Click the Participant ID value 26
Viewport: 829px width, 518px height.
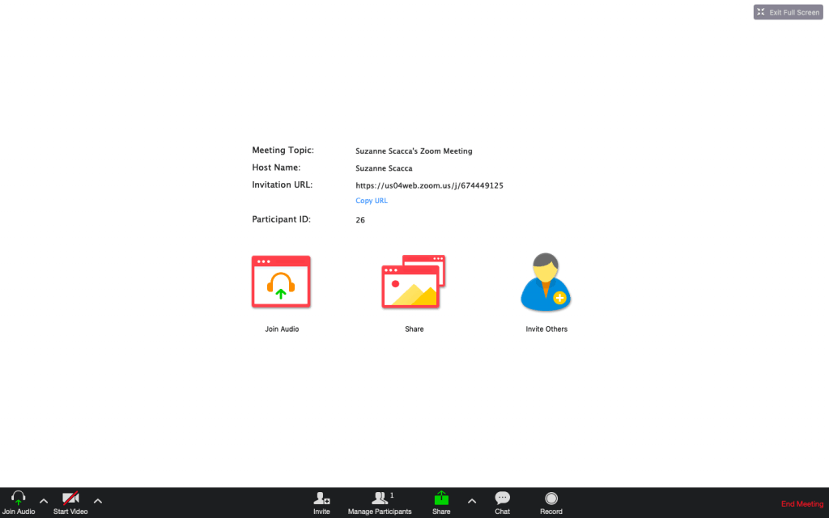click(x=360, y=220)
